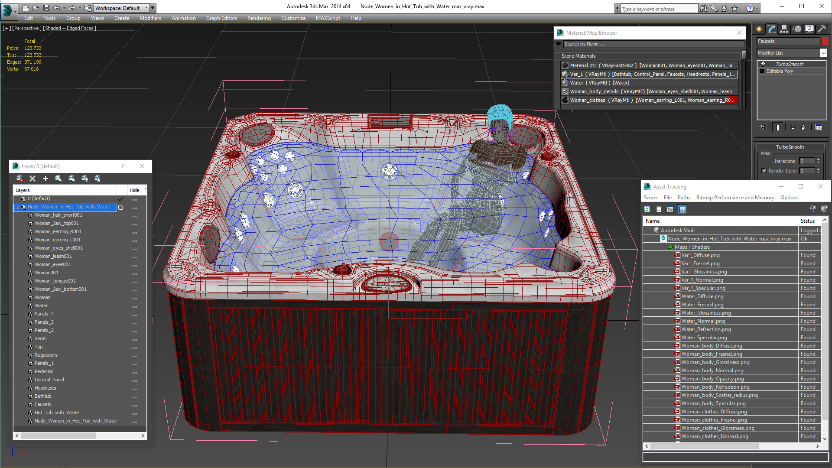Open the Utilities hammer panel tab
The height and width of the screenshot is (468, 832).
tap(822, 29)
